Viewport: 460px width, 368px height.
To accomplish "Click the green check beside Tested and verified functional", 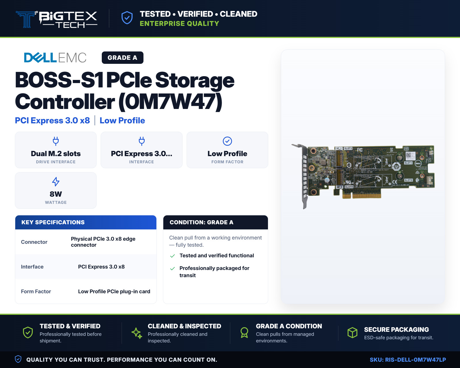I will pos(172,256).
